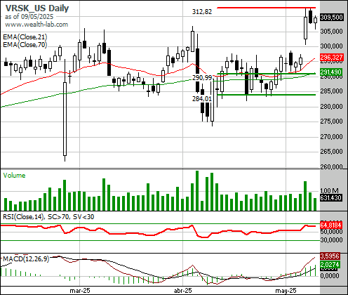The width and height of the screenshot is (348, 295).
Task: Click the volume value tag 631.430
Action: [331, 198]
